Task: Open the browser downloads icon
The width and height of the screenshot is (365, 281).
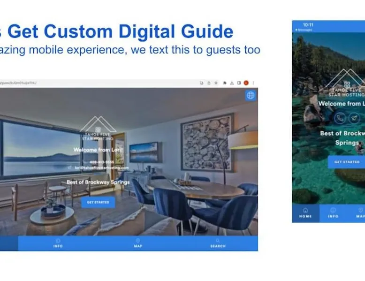Action: point(232,83)
